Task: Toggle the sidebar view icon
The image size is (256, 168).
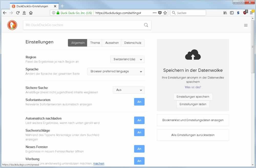Action: (232, 13)
